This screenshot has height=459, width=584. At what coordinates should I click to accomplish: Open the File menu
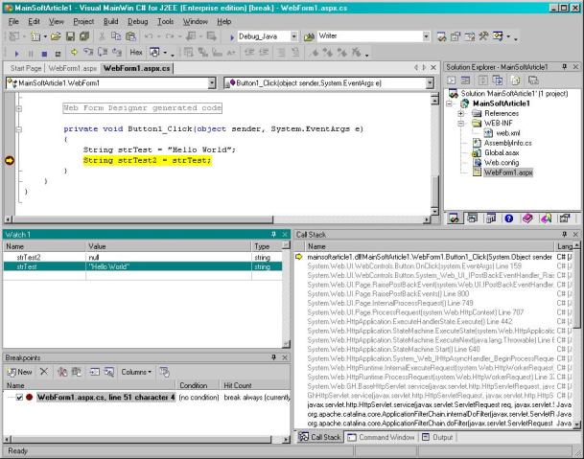tap(13, 22)
